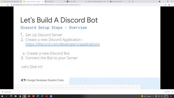Viewport: 174px width, 98px height.
Task: Launch Firefox from the taskbar
Action: tap(29, 96)
